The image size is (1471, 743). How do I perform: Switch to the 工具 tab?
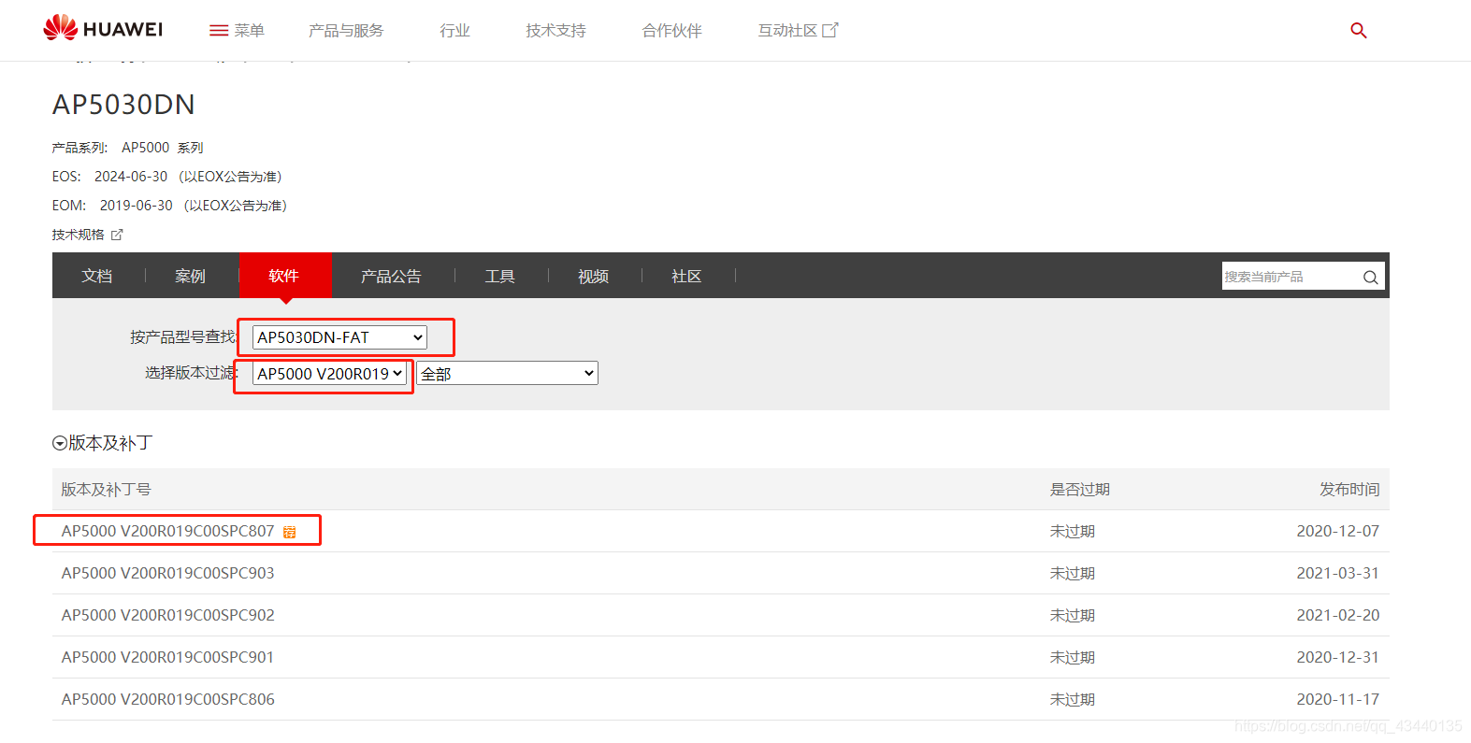499,276
